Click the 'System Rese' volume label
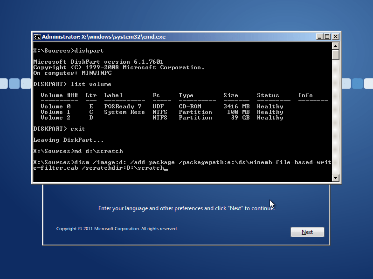 pyautogui.click(x=124, y=112)
